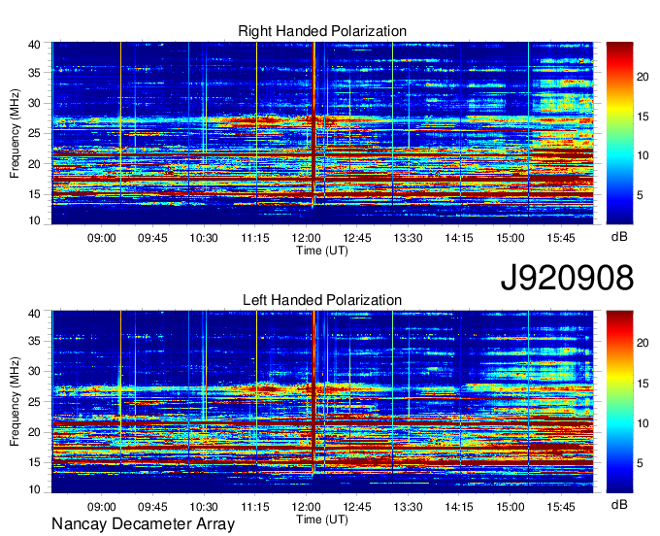660x536 pixels.
Task: Click the "13:30" time tick on Left Handed plot
Action: coord(408,507)
